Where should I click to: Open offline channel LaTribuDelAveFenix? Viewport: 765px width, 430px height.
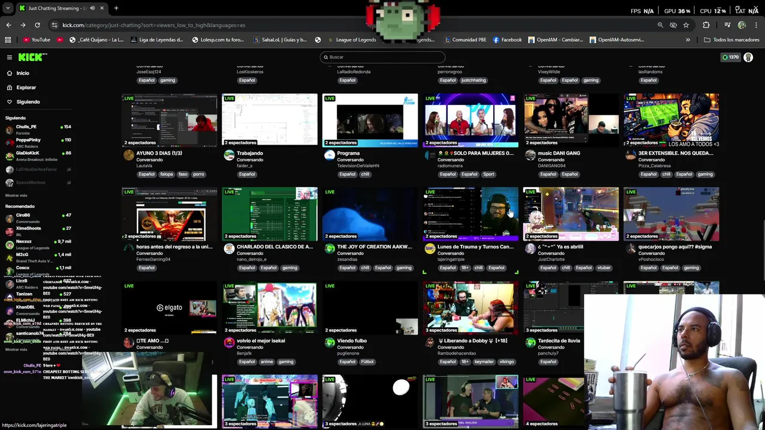(38, 169)
